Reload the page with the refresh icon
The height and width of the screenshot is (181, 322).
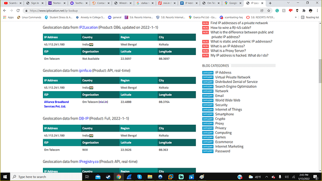18,10
